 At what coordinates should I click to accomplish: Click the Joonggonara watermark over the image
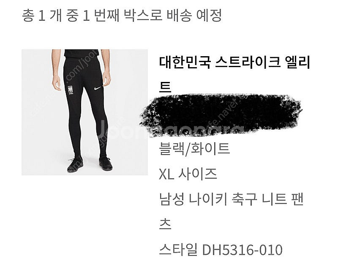click(170, 130)
